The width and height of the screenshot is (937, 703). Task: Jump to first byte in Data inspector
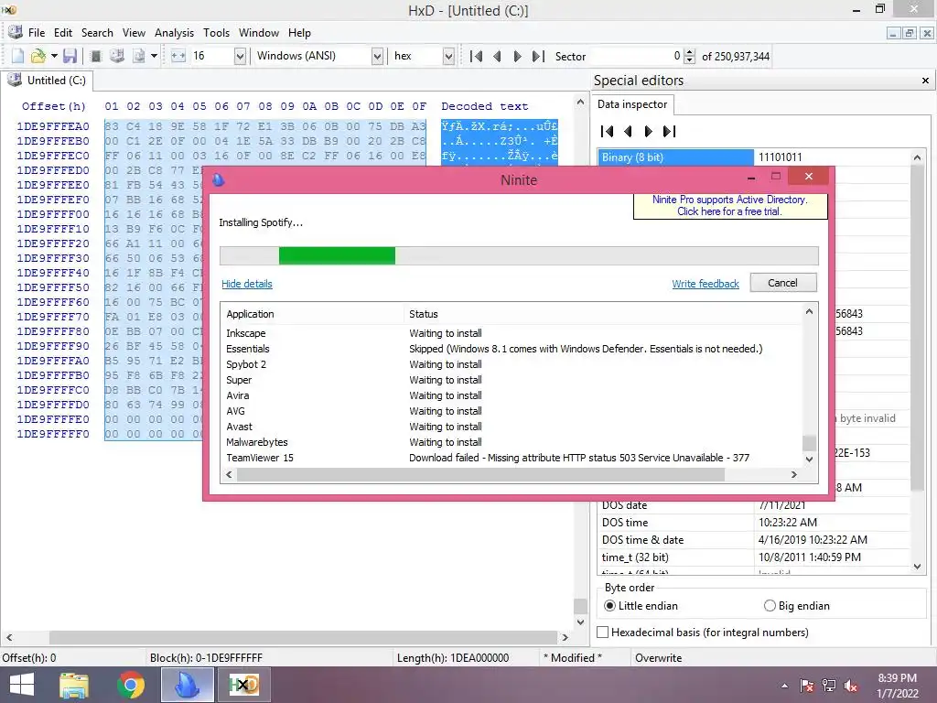click(608, 131)
